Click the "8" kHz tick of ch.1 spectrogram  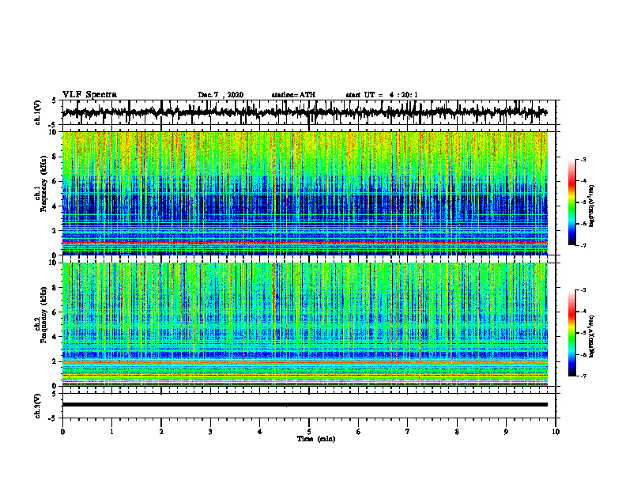pyautogui.click(x=55, y=157)
